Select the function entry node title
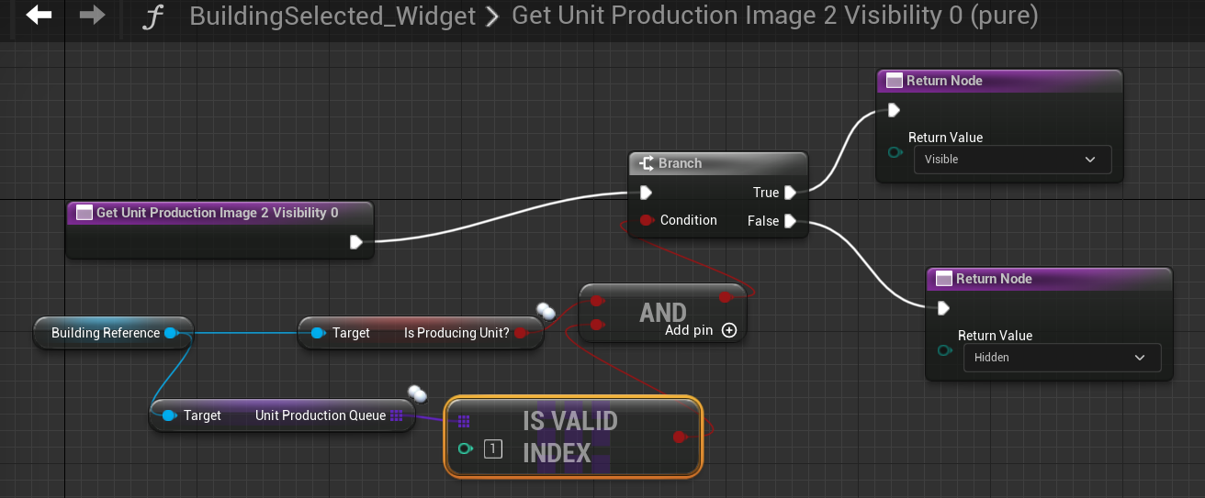Image resolution: width=1205 pixels, height=498 pixels. pyautogui.click(x=218, y=213)
